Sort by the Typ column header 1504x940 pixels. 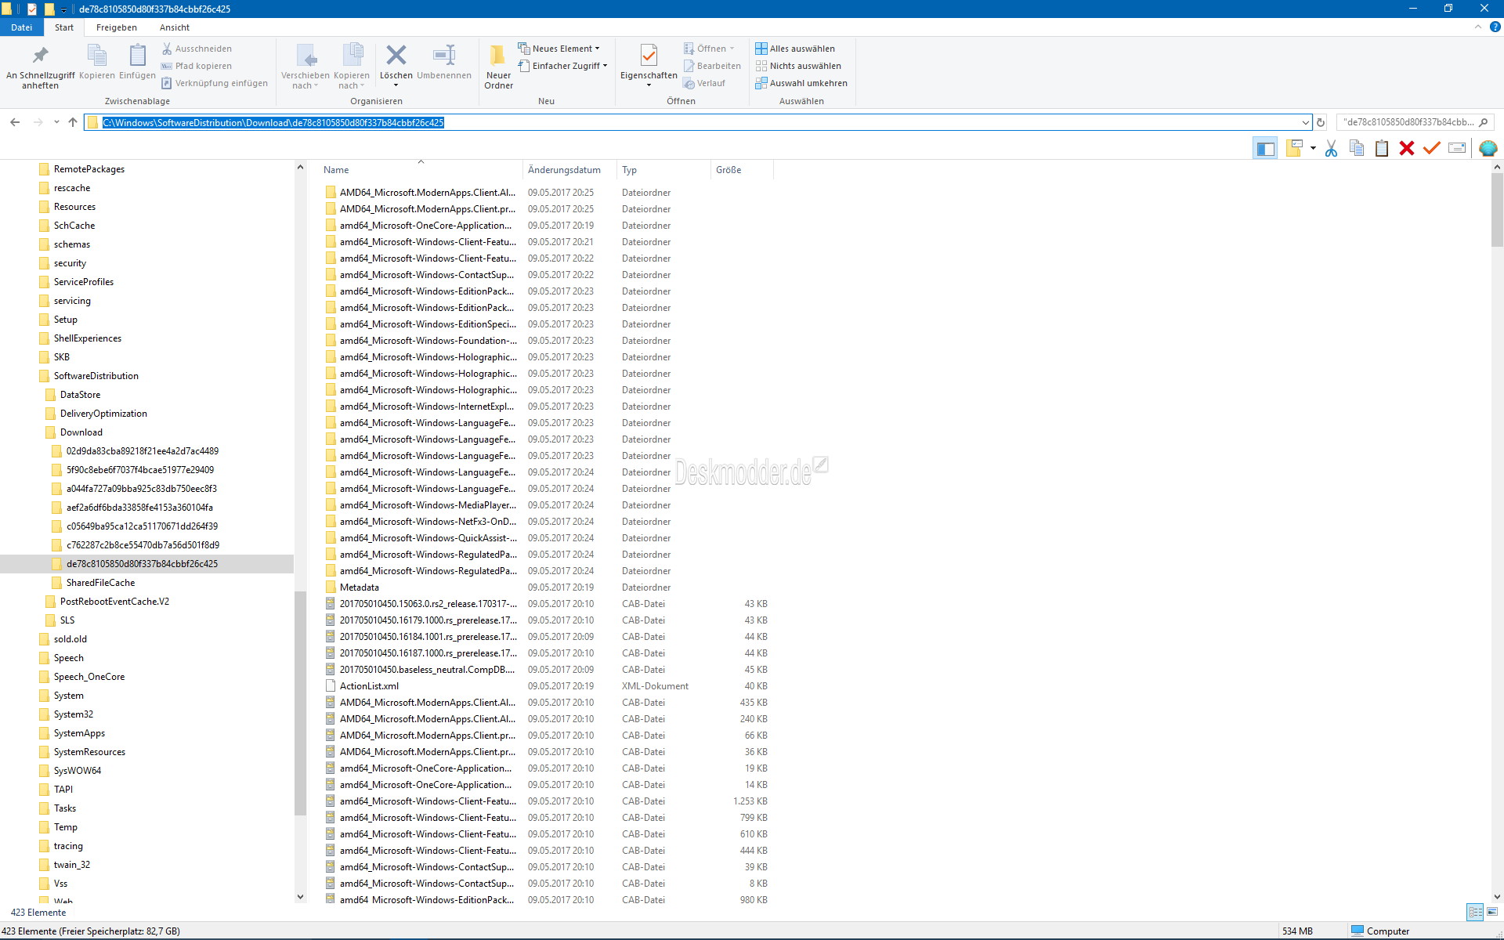point(663,170)
